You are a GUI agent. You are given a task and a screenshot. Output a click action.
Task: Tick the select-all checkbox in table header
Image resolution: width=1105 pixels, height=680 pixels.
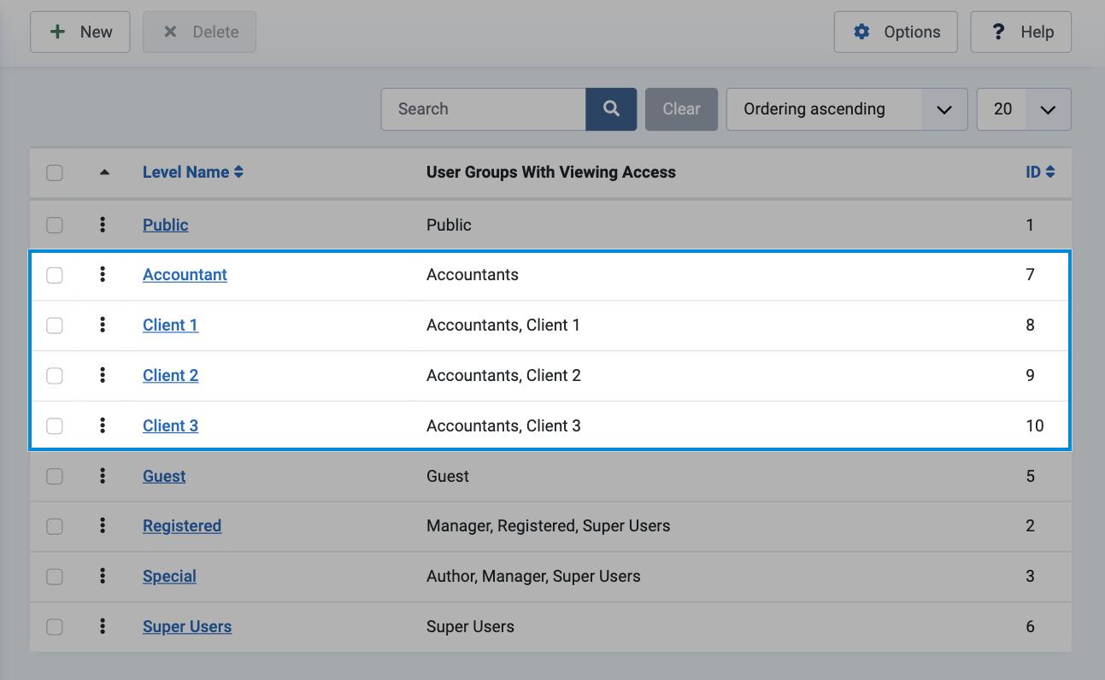(55, 173)
